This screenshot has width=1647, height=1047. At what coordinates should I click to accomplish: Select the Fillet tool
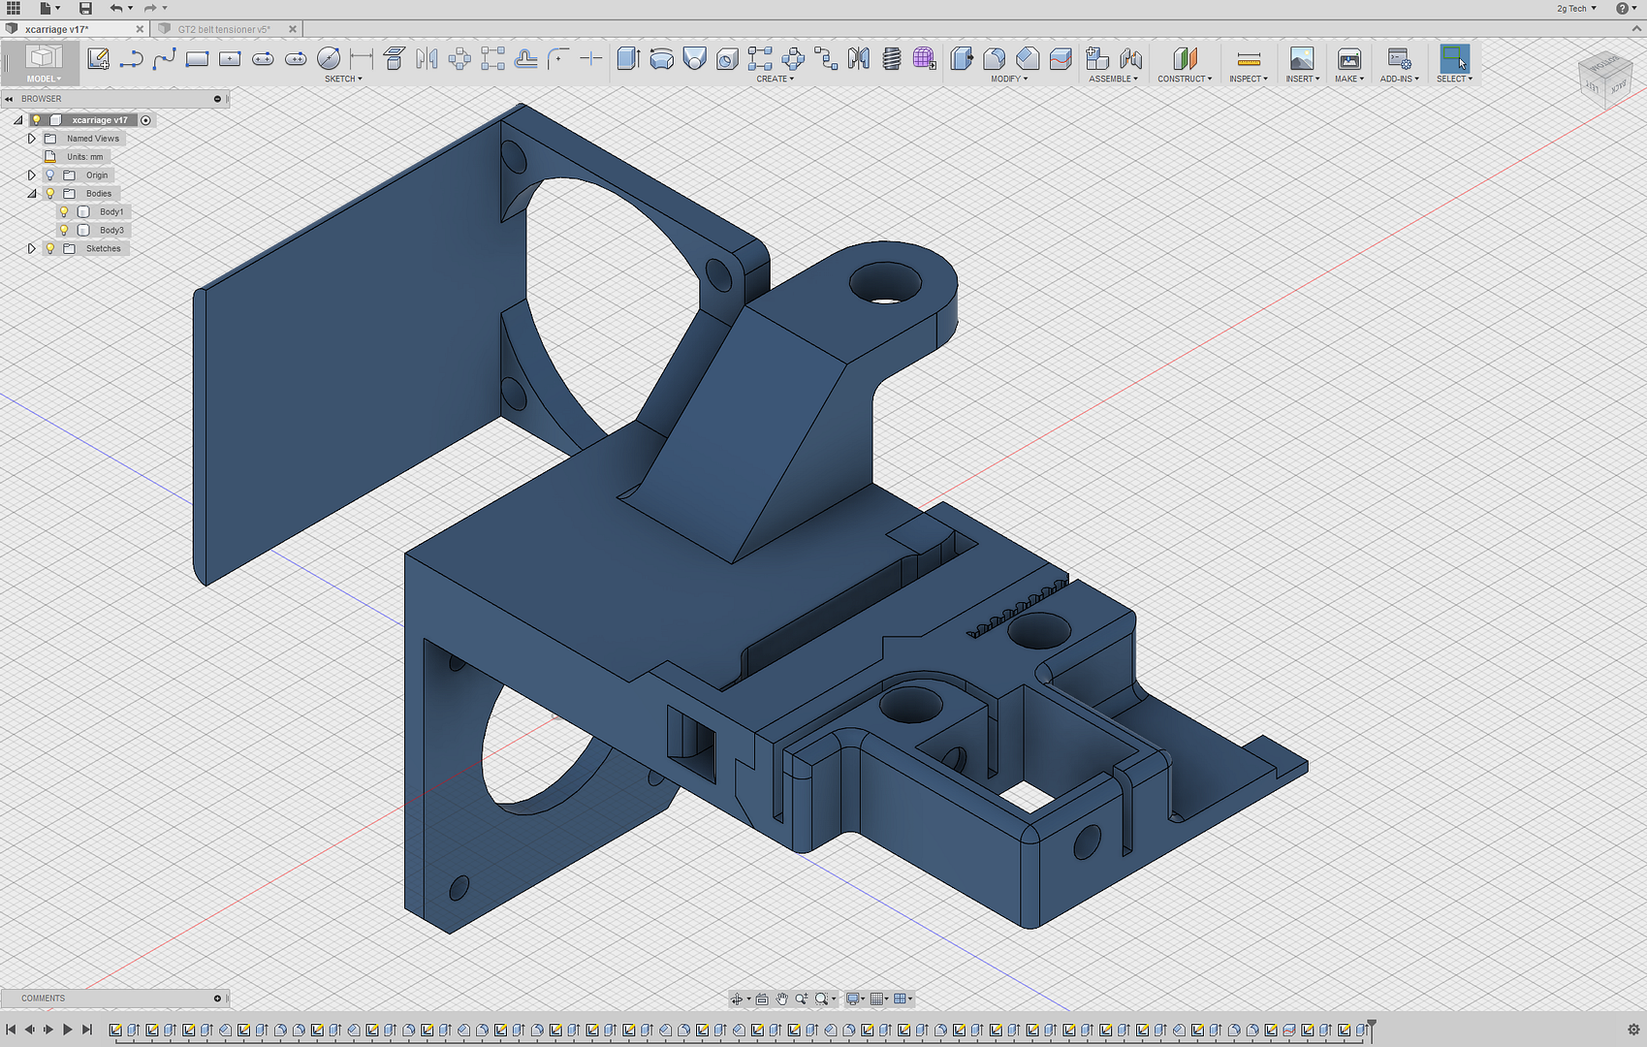[993, 58]
